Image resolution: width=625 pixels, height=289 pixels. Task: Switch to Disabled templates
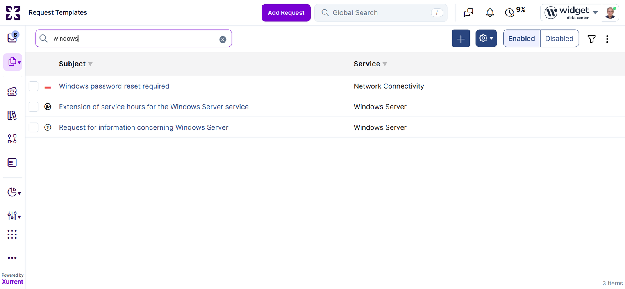point(559,39)
